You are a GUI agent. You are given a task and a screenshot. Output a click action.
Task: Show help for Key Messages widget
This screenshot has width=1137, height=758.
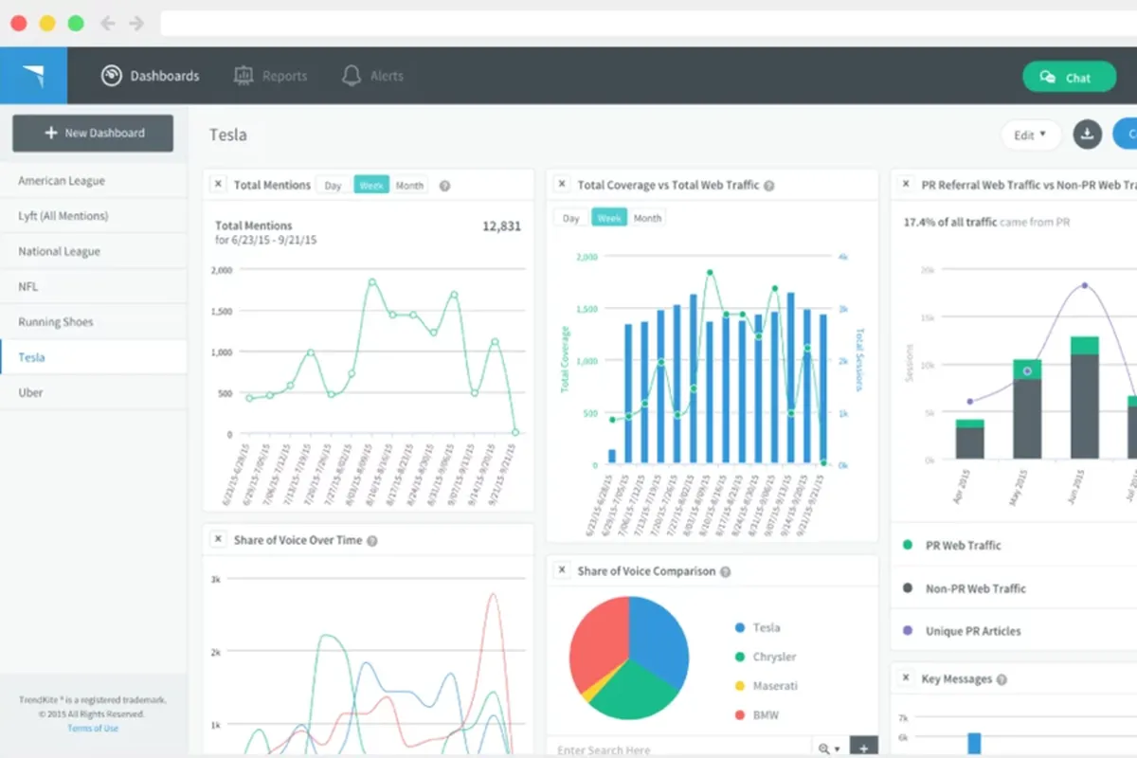(1002, 679)
